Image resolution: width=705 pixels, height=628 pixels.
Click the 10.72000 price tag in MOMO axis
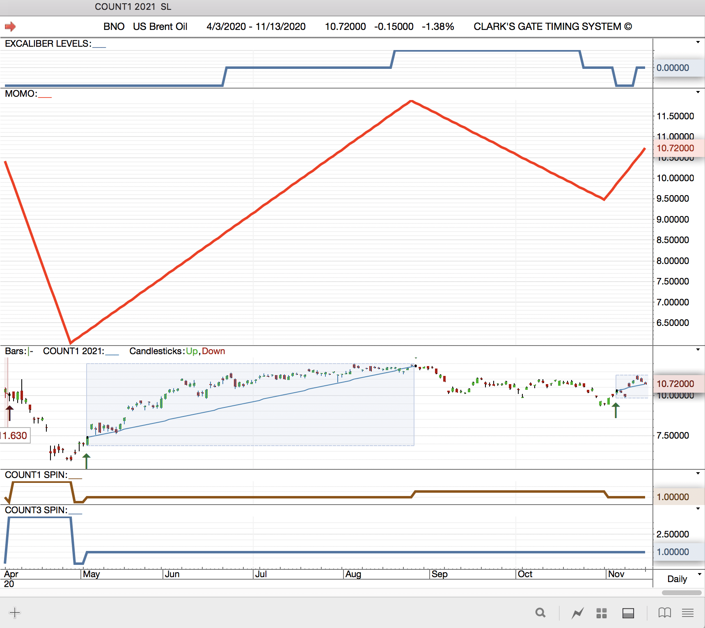678,148
